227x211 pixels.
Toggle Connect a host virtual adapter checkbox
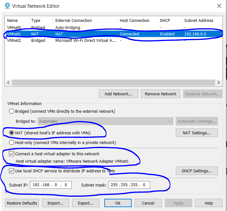pyautogui.click(x=12, y=154)
